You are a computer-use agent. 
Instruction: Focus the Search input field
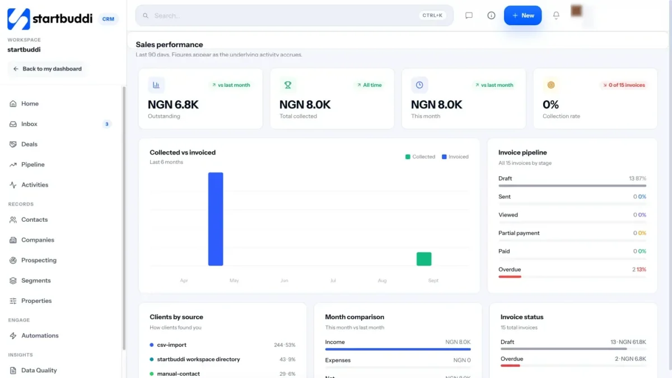294,16
